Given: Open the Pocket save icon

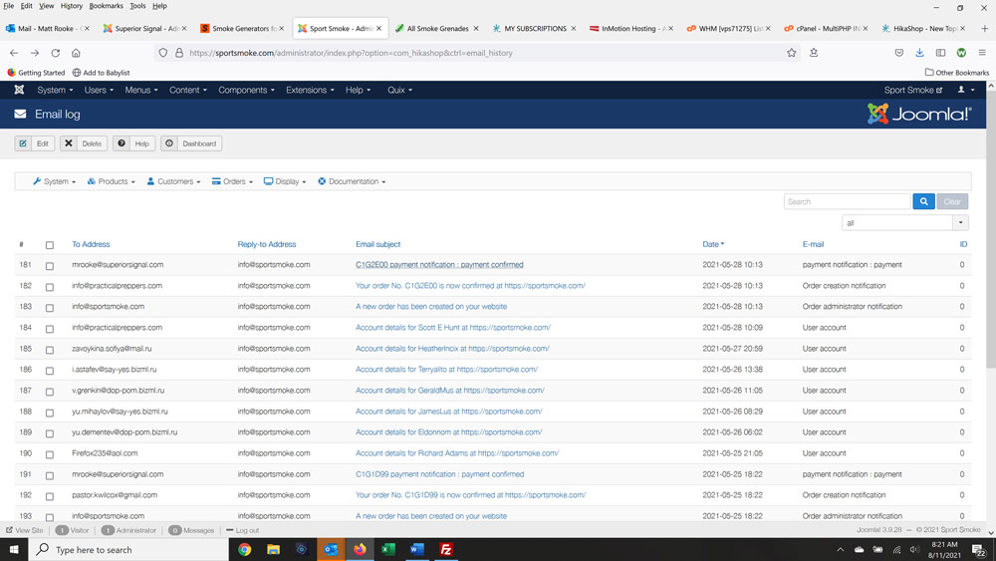Looking at the screenshot, I should 898,53.
